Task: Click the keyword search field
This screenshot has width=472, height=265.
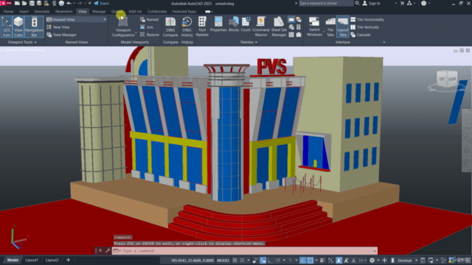Action: (326, 3)
